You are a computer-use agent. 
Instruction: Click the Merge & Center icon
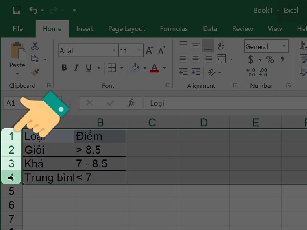pos(221,59)
